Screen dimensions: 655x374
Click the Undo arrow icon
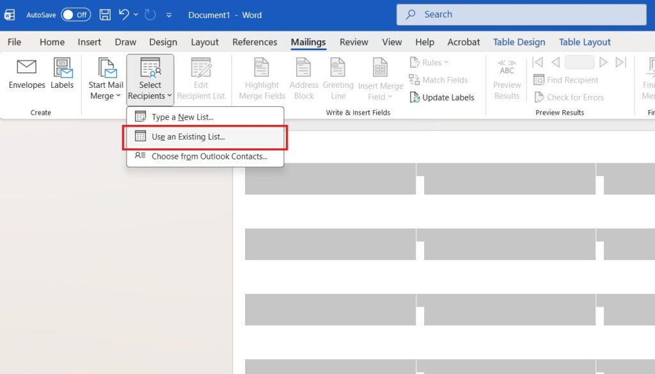tap(124, 15)
